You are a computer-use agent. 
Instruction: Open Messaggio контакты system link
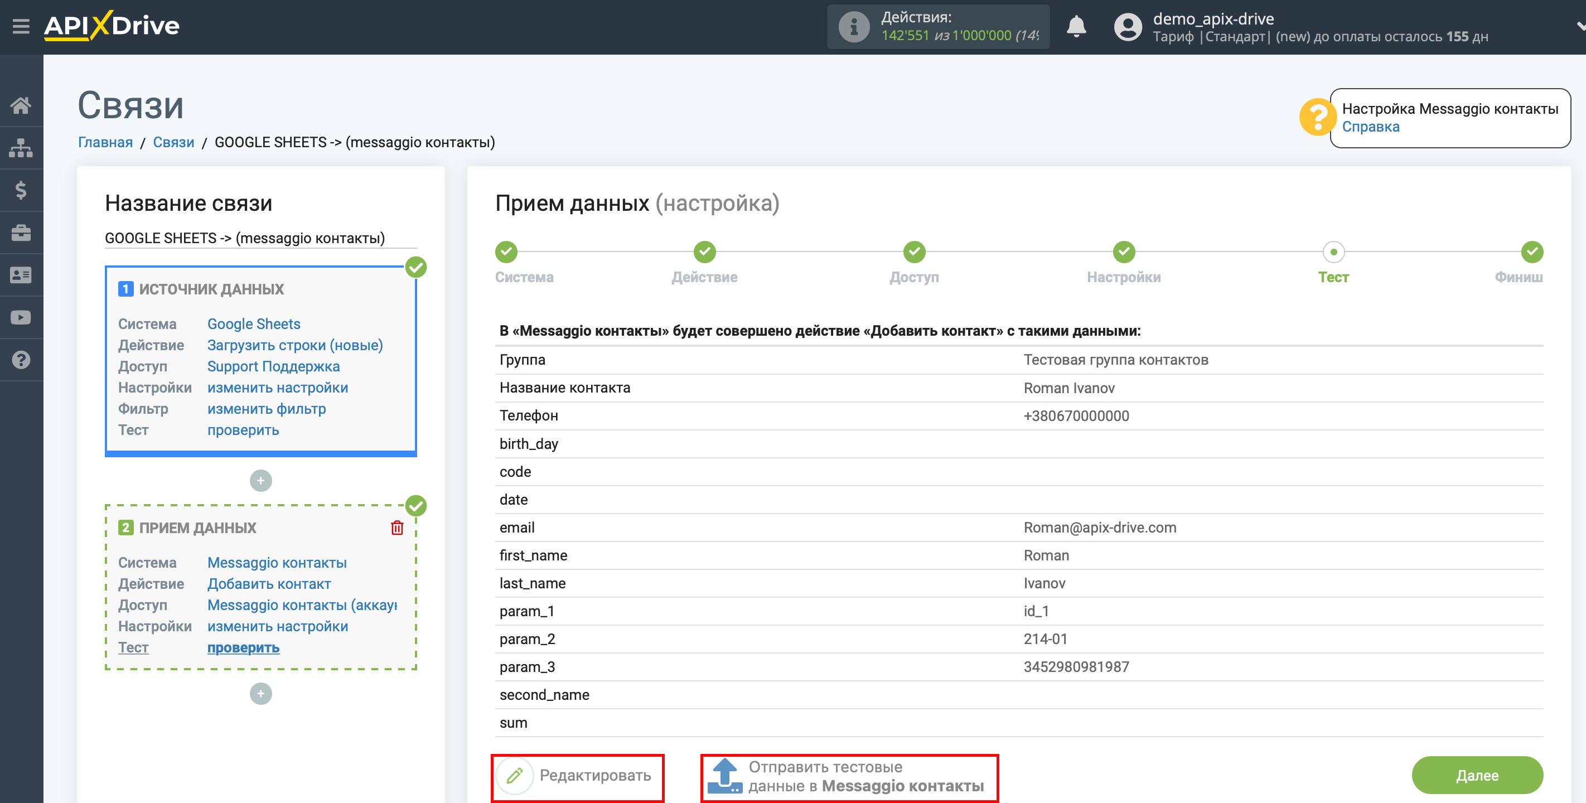click(277, 562)
